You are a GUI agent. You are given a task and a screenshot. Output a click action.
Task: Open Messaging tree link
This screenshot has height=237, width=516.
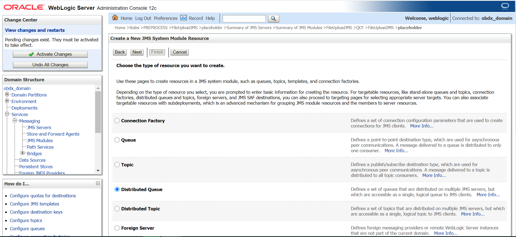coord(30,121)
